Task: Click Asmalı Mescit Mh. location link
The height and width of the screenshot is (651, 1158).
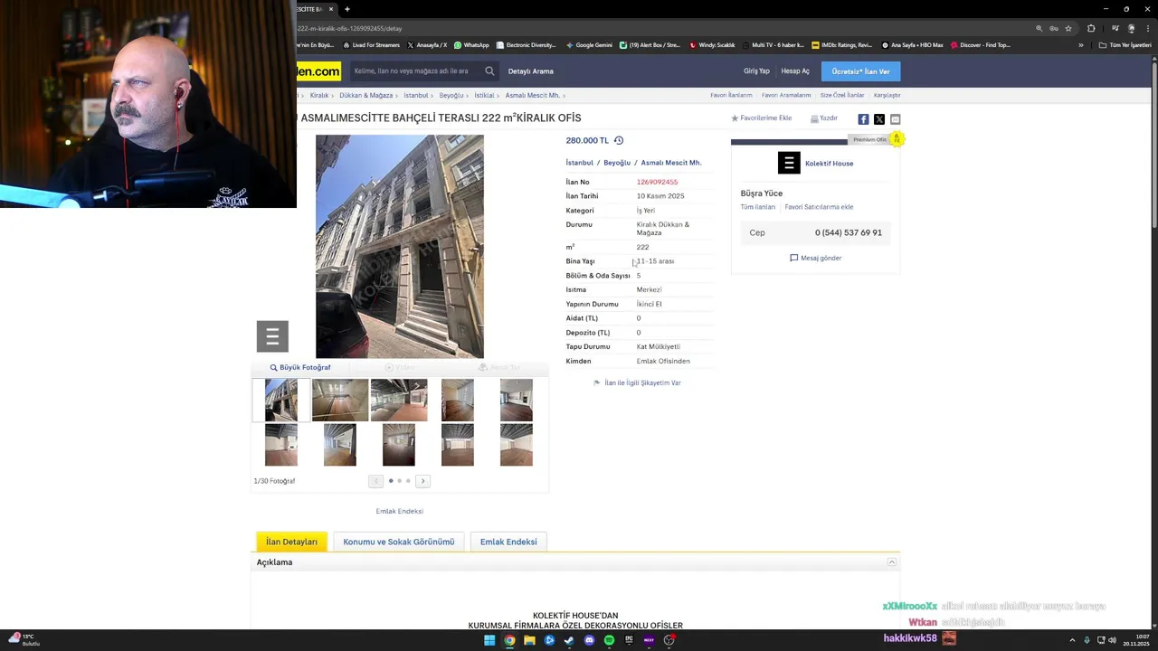Action: click(x=670, y=163)
